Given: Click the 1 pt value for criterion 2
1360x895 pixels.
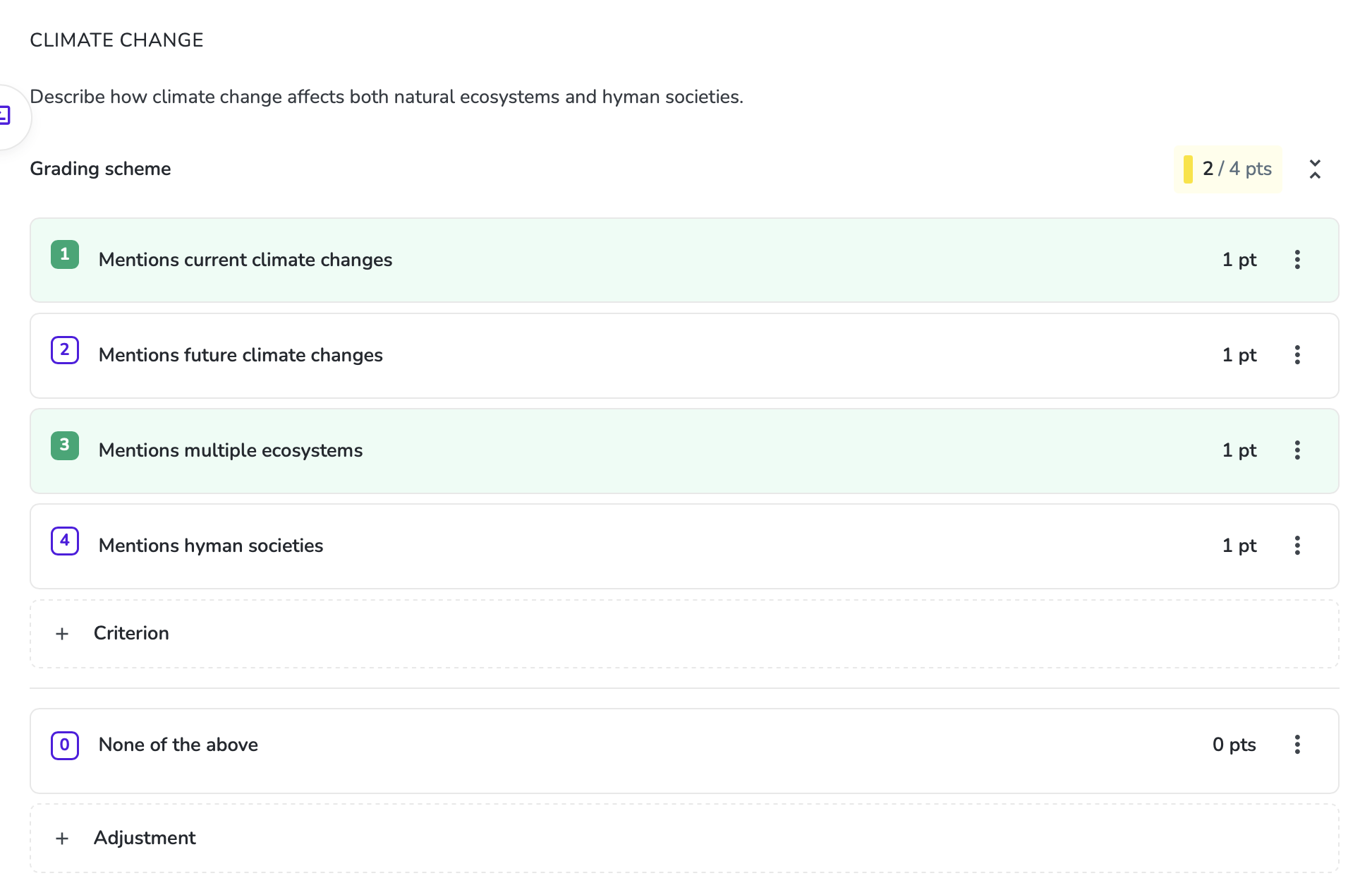Looking at the screenshot, I should [x=1239, y=355].
